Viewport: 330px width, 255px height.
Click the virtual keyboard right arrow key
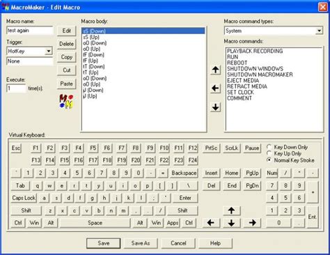[x=253, y=223]
